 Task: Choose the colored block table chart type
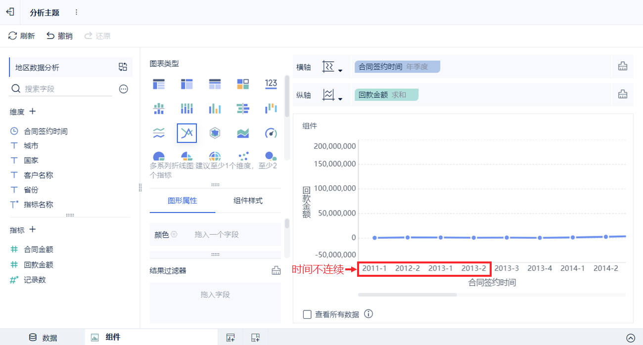click(x=243, y=84)
